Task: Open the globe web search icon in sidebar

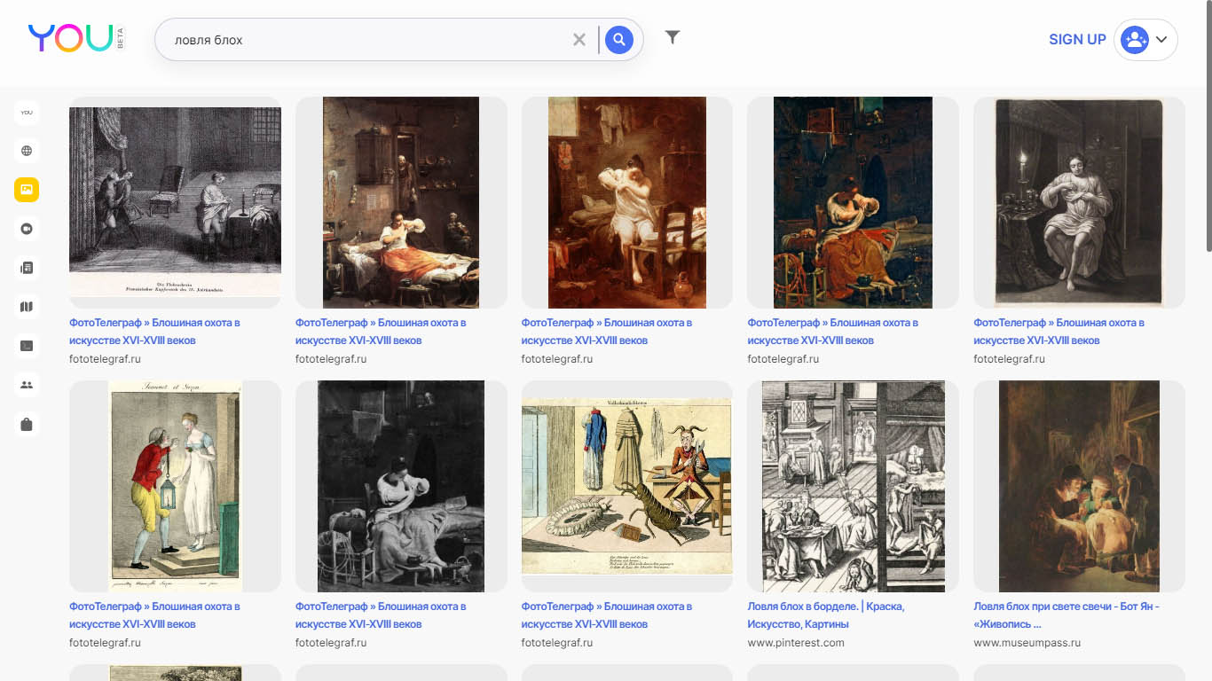Action: 27,151
